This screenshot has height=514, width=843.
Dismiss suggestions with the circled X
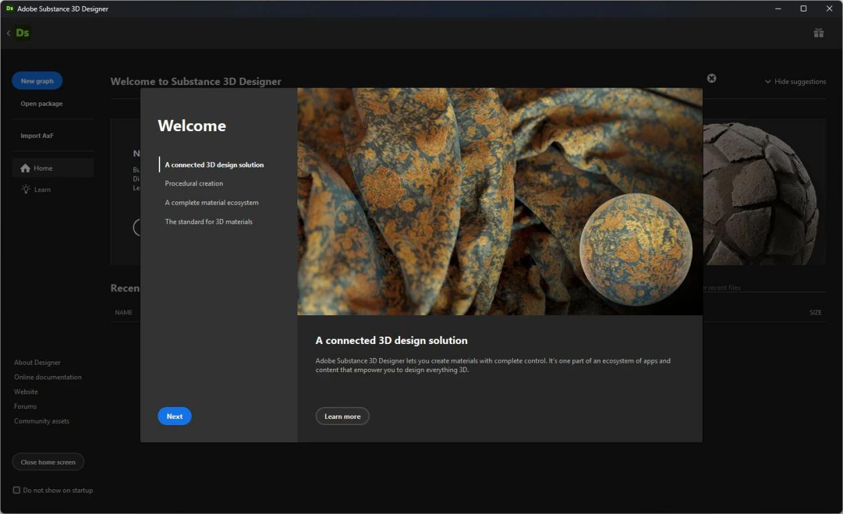712,78
